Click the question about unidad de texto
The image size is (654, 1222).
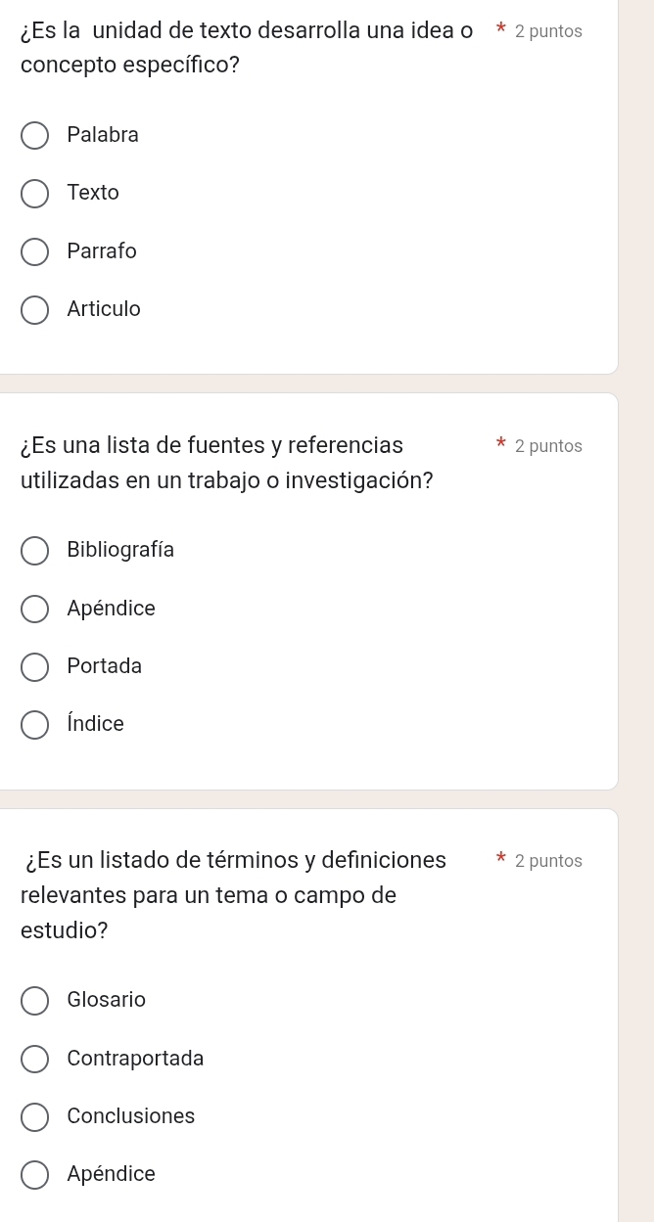pyautogui.click(x=246, y=48)
